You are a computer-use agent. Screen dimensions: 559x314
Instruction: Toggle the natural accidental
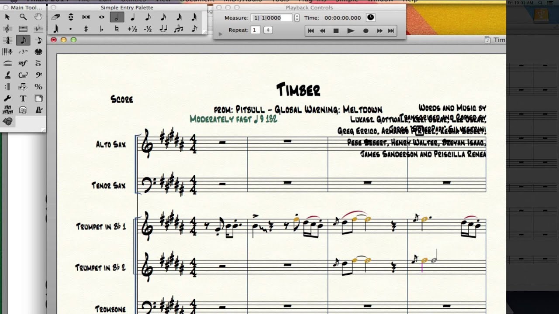coord(117,29)
